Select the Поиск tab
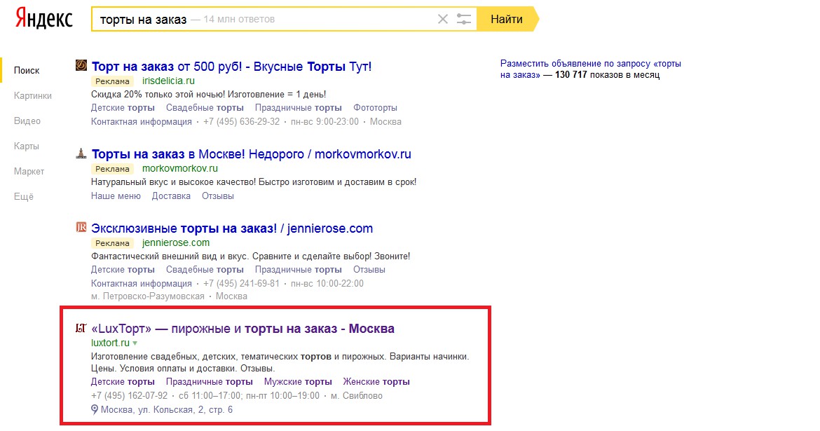Screen dimensions: 820x431 [27, 70]
